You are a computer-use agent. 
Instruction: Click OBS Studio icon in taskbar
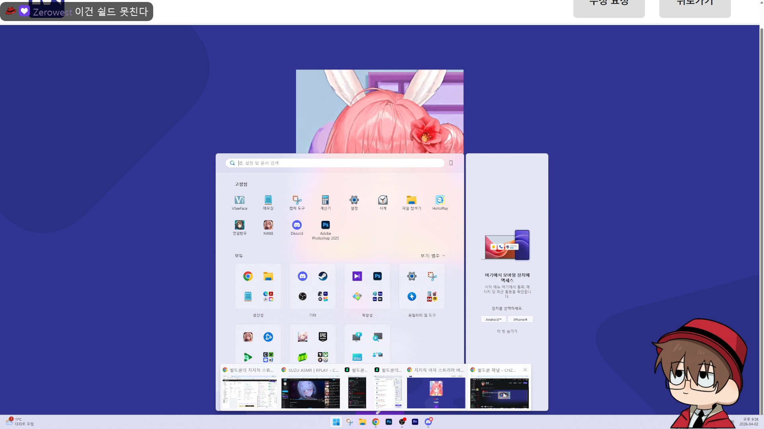click(x=402, y=422)
